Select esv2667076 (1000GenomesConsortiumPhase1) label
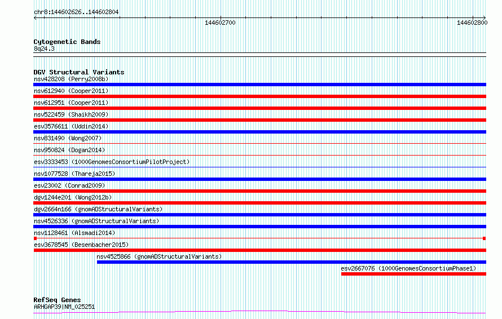This screenshot has height=319, width=502. (x=408, y=268)
